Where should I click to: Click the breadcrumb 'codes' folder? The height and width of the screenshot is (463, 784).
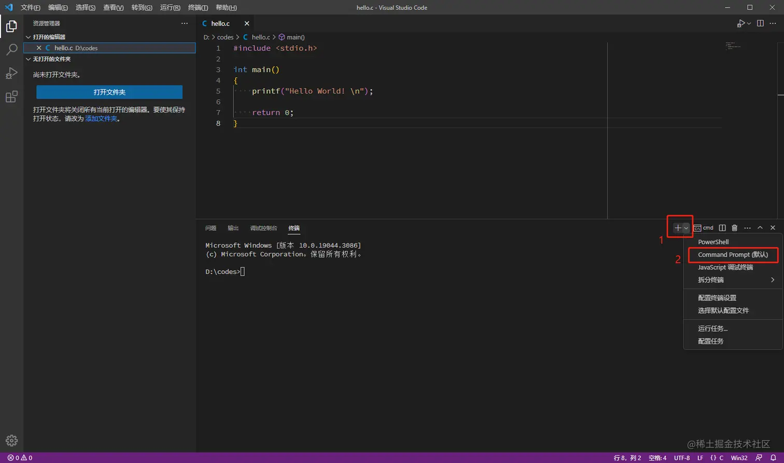coord(225,37)
